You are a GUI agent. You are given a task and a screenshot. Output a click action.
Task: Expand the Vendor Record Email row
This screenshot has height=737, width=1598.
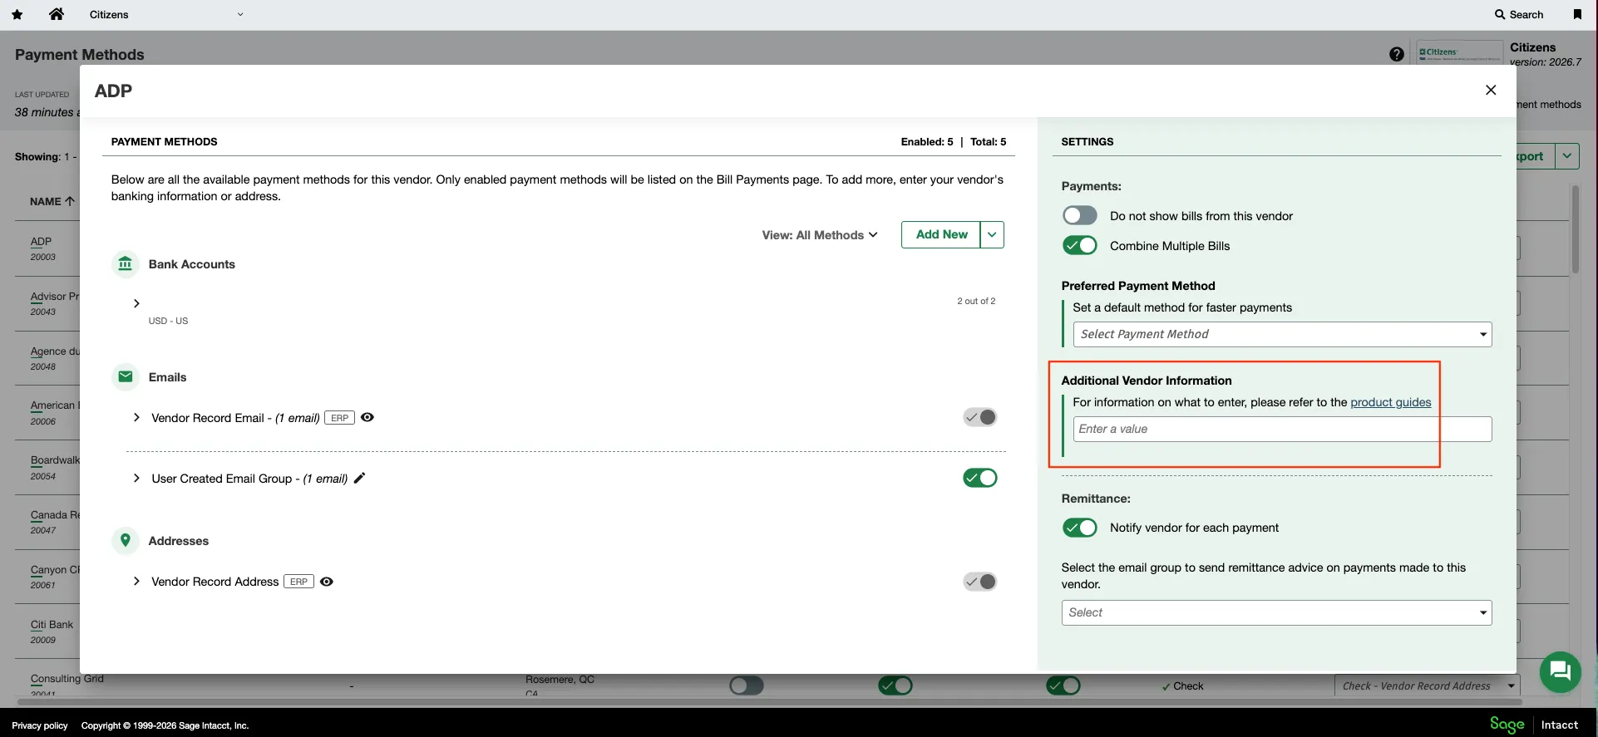point(136,417)
